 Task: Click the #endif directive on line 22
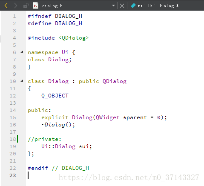coord(38,168)
